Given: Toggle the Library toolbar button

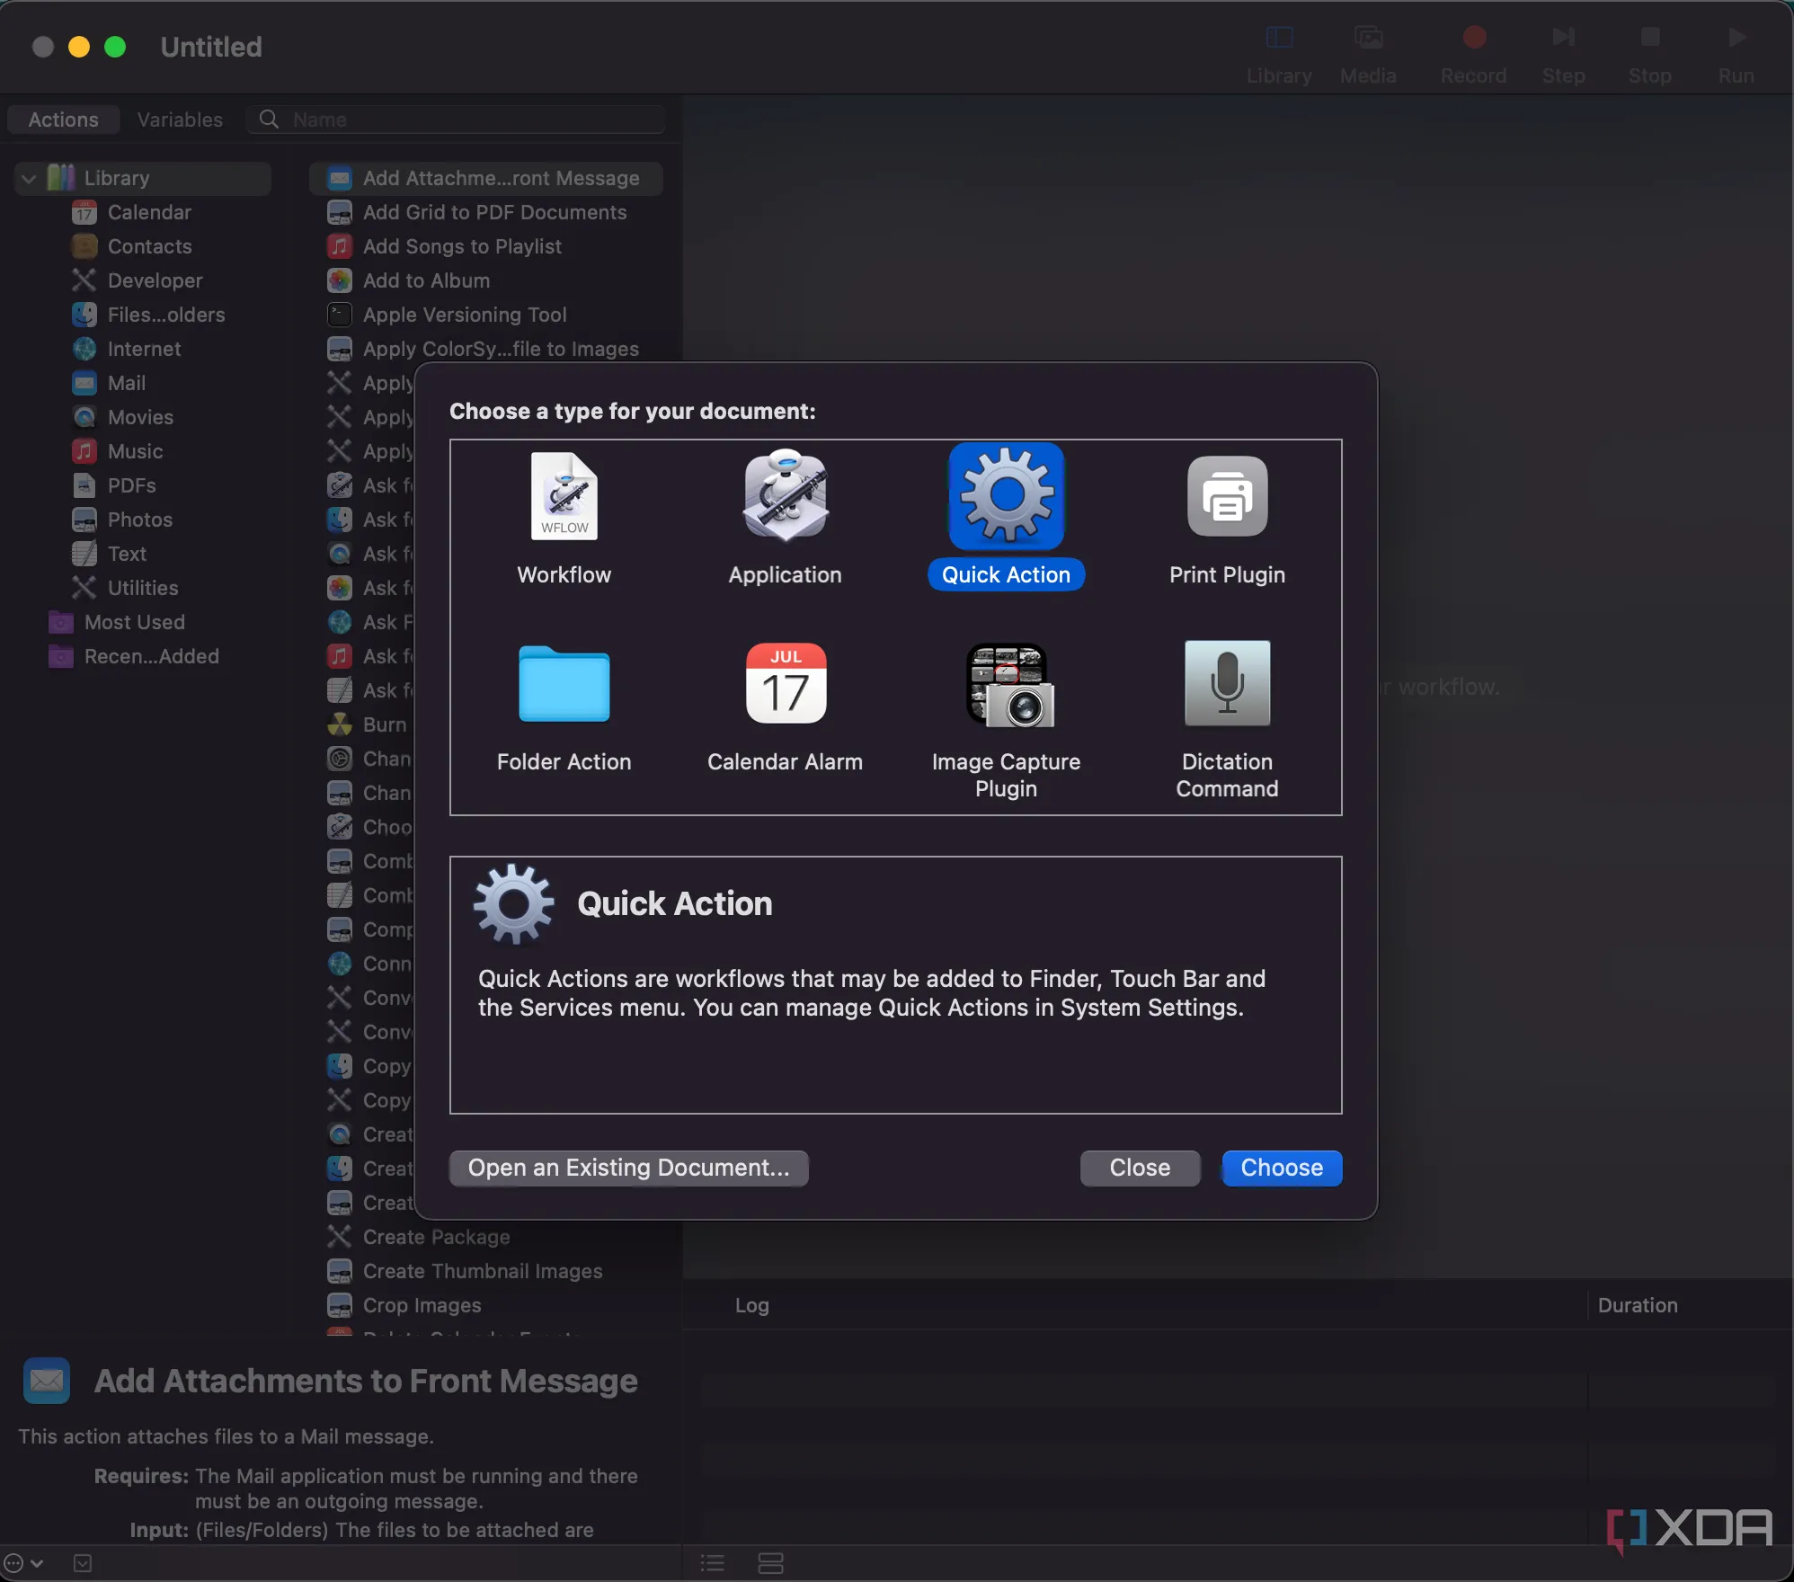Looking at the screenshot, I should tap(1279, 54).
